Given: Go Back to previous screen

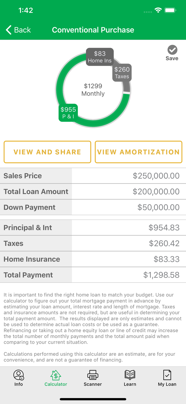Looking at the screenshot, I should [17, 30].
